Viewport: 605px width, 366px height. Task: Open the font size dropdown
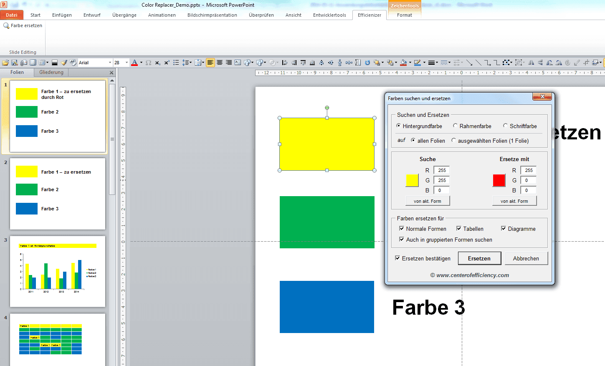tap(127, 63)
